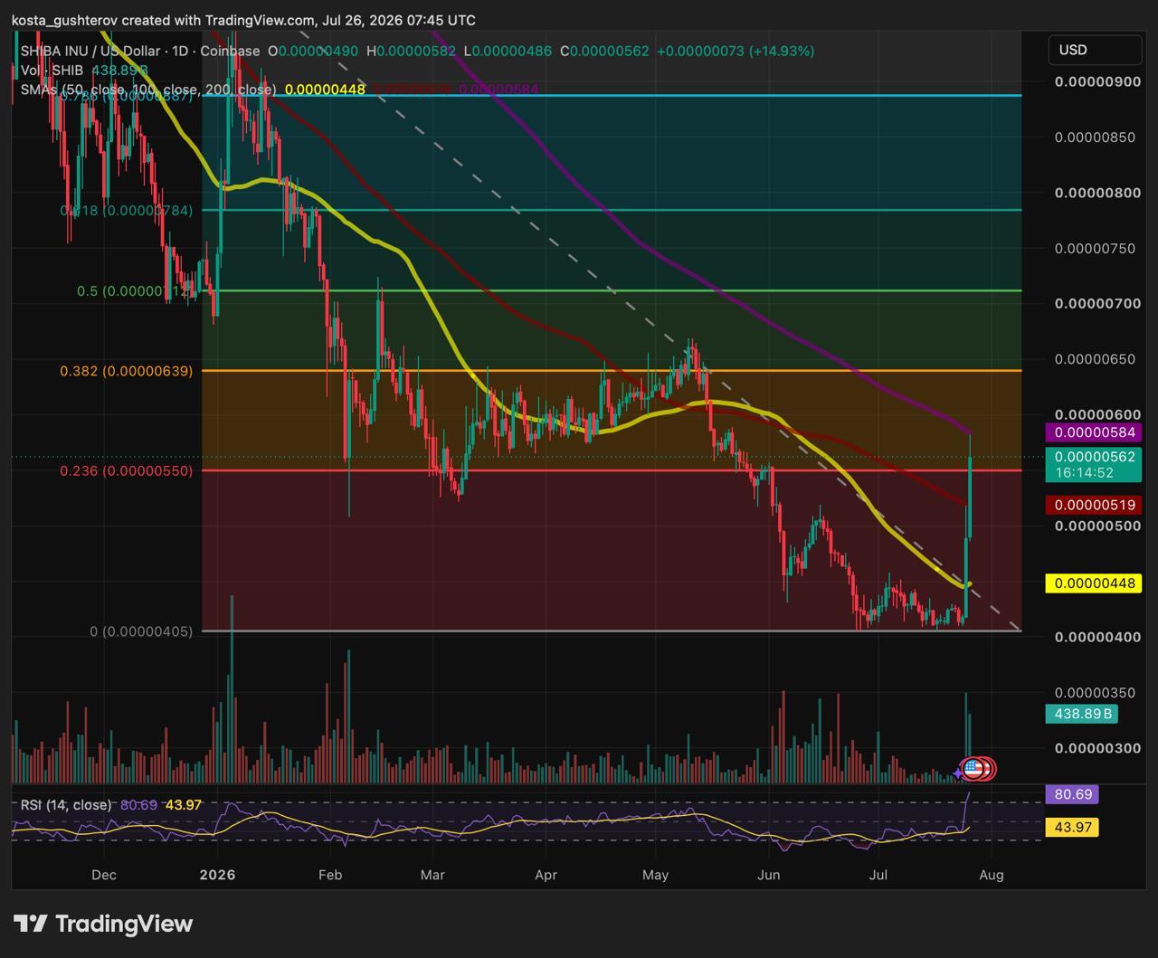Select the Vol · SHIB indicator legend
The width and height of the screenshot is (1158, 958).
pos(52,71)
